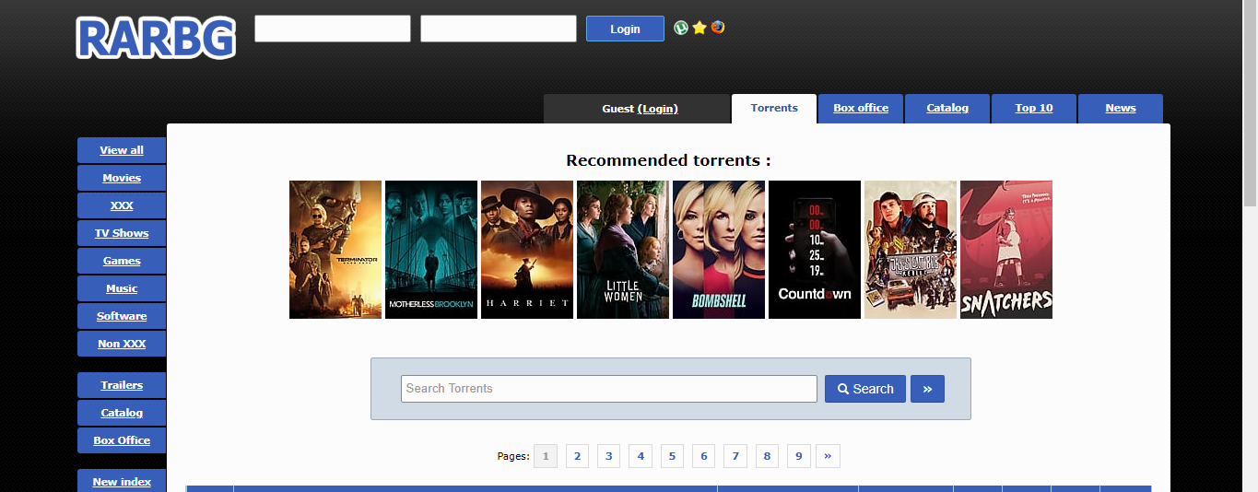Focus the password input field
Screen dimensions: 1258x492
(499, 29)
